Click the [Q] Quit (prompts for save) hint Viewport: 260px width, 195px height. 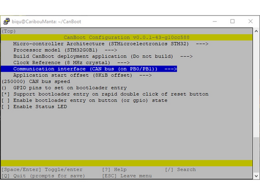[43, 176]
